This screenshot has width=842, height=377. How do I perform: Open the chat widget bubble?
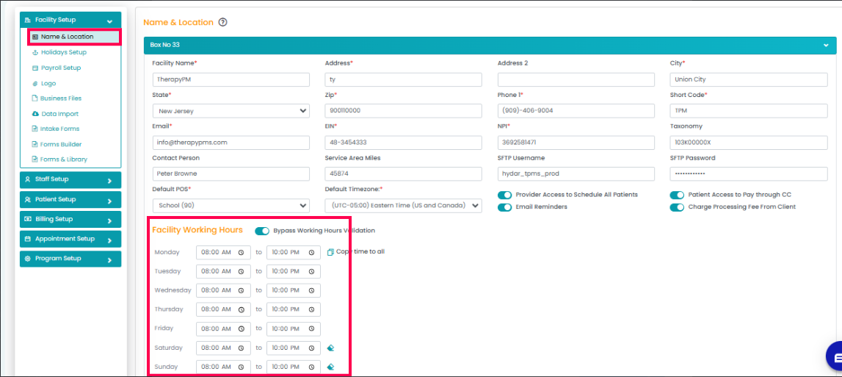pos(834,357)
